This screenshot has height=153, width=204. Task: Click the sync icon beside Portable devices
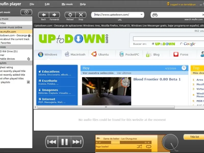pos(29,59)
